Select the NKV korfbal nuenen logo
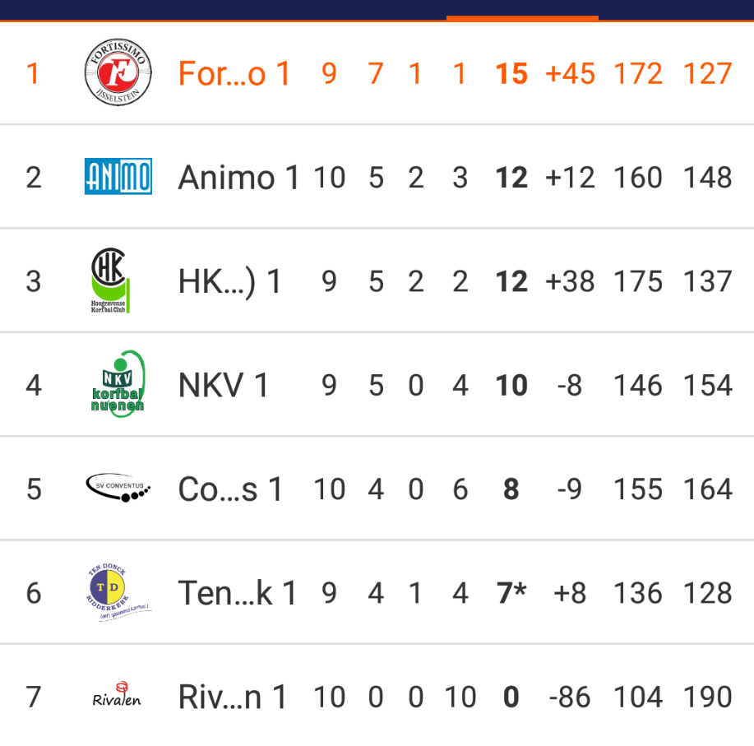This screenshot has width=754, height=746. click(x=118, y=384)
